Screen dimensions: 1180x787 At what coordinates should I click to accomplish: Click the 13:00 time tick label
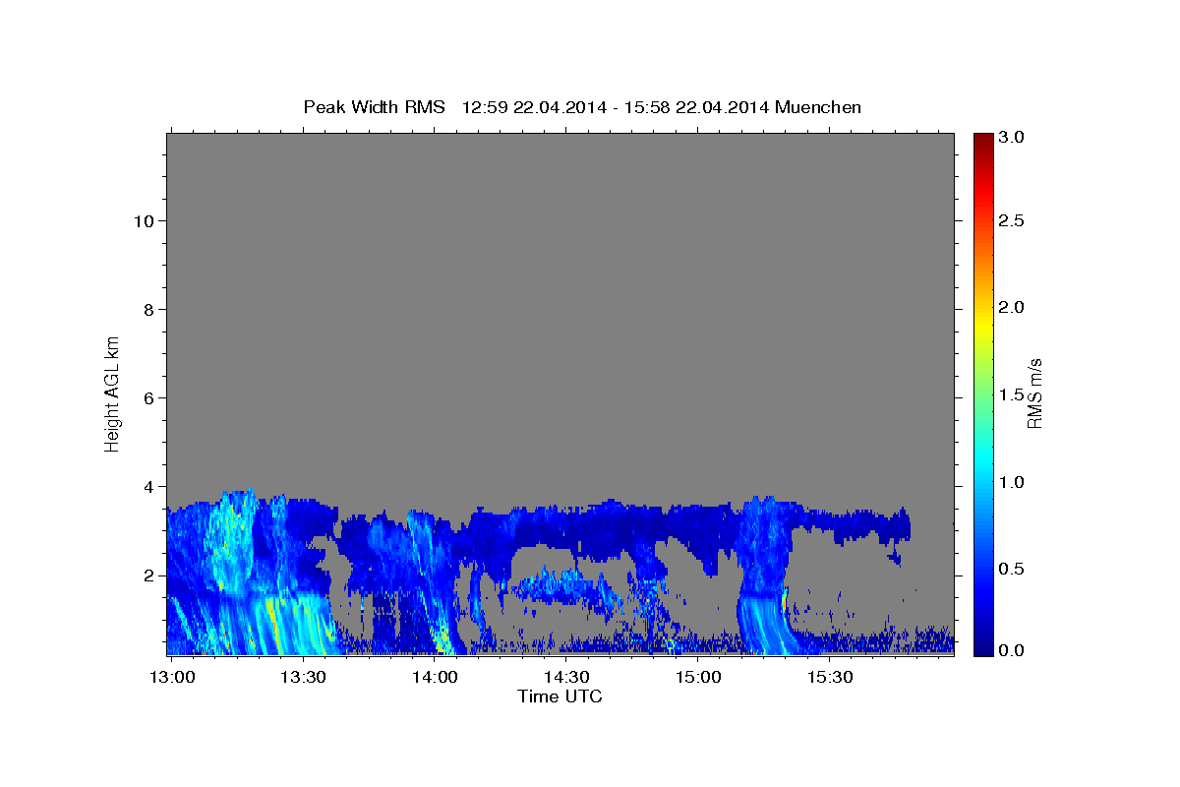pyautogui.click(x=170, y=678)
